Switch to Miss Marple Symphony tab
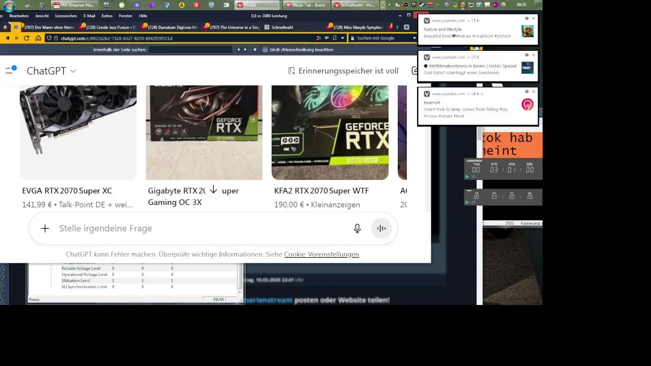The width and height of the screenshot is (651, 366). pos(356,27)
